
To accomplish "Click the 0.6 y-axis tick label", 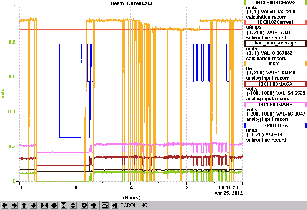I will [x=12, y=77].
